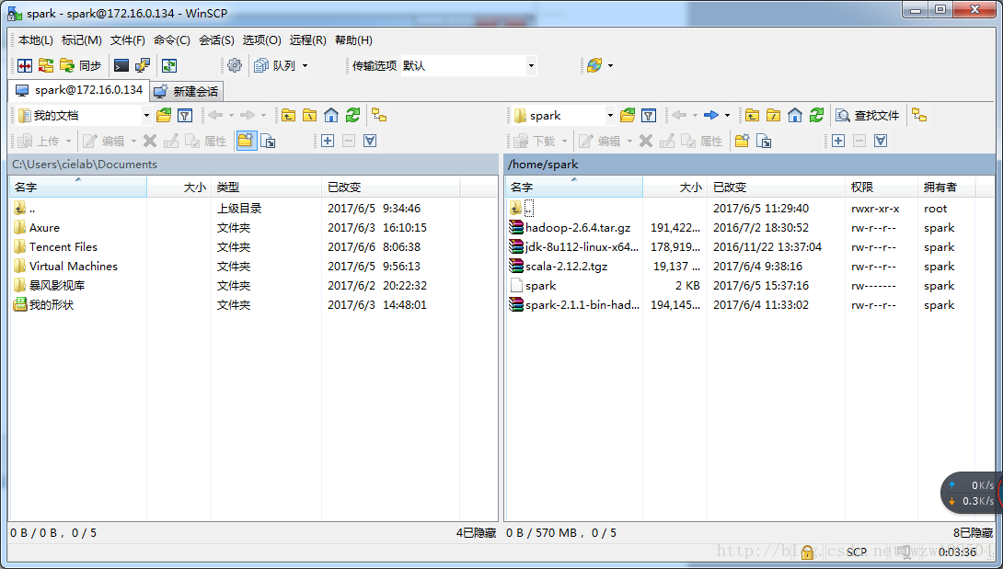Open session in PuTTY icon
Viewport: 1003px width, 569px height.
click(x=142, y=65)
